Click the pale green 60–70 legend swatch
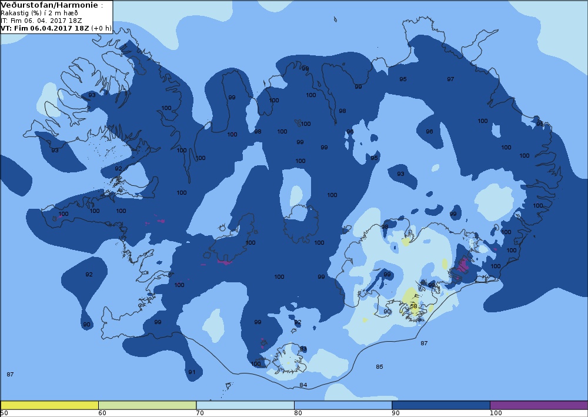 pos(147,405)
